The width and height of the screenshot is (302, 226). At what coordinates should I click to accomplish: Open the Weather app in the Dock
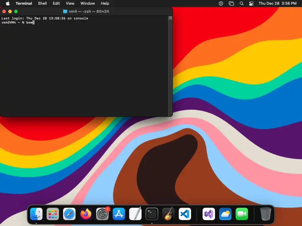pos(225,214)
